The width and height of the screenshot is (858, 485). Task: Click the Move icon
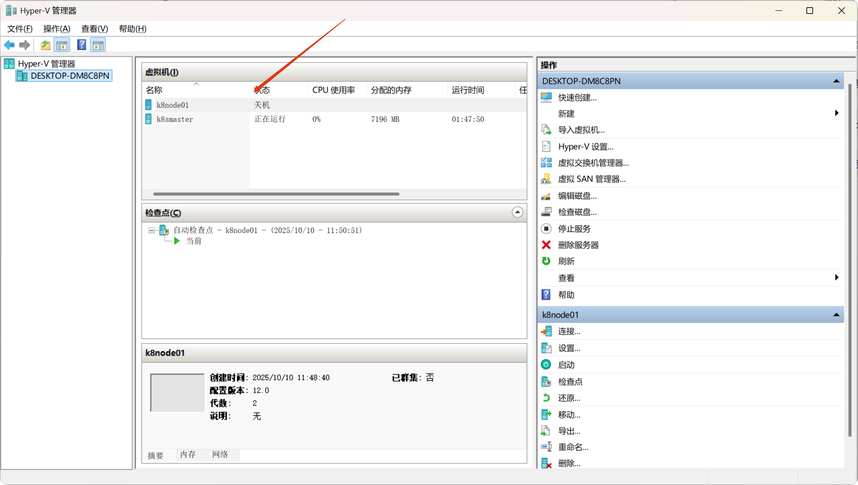point(546,414)
